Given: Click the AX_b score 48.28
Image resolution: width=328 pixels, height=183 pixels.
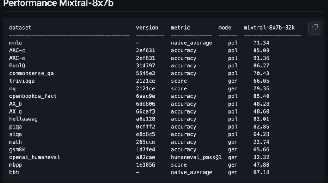Looking at the screenshot, I should point(261,104).
